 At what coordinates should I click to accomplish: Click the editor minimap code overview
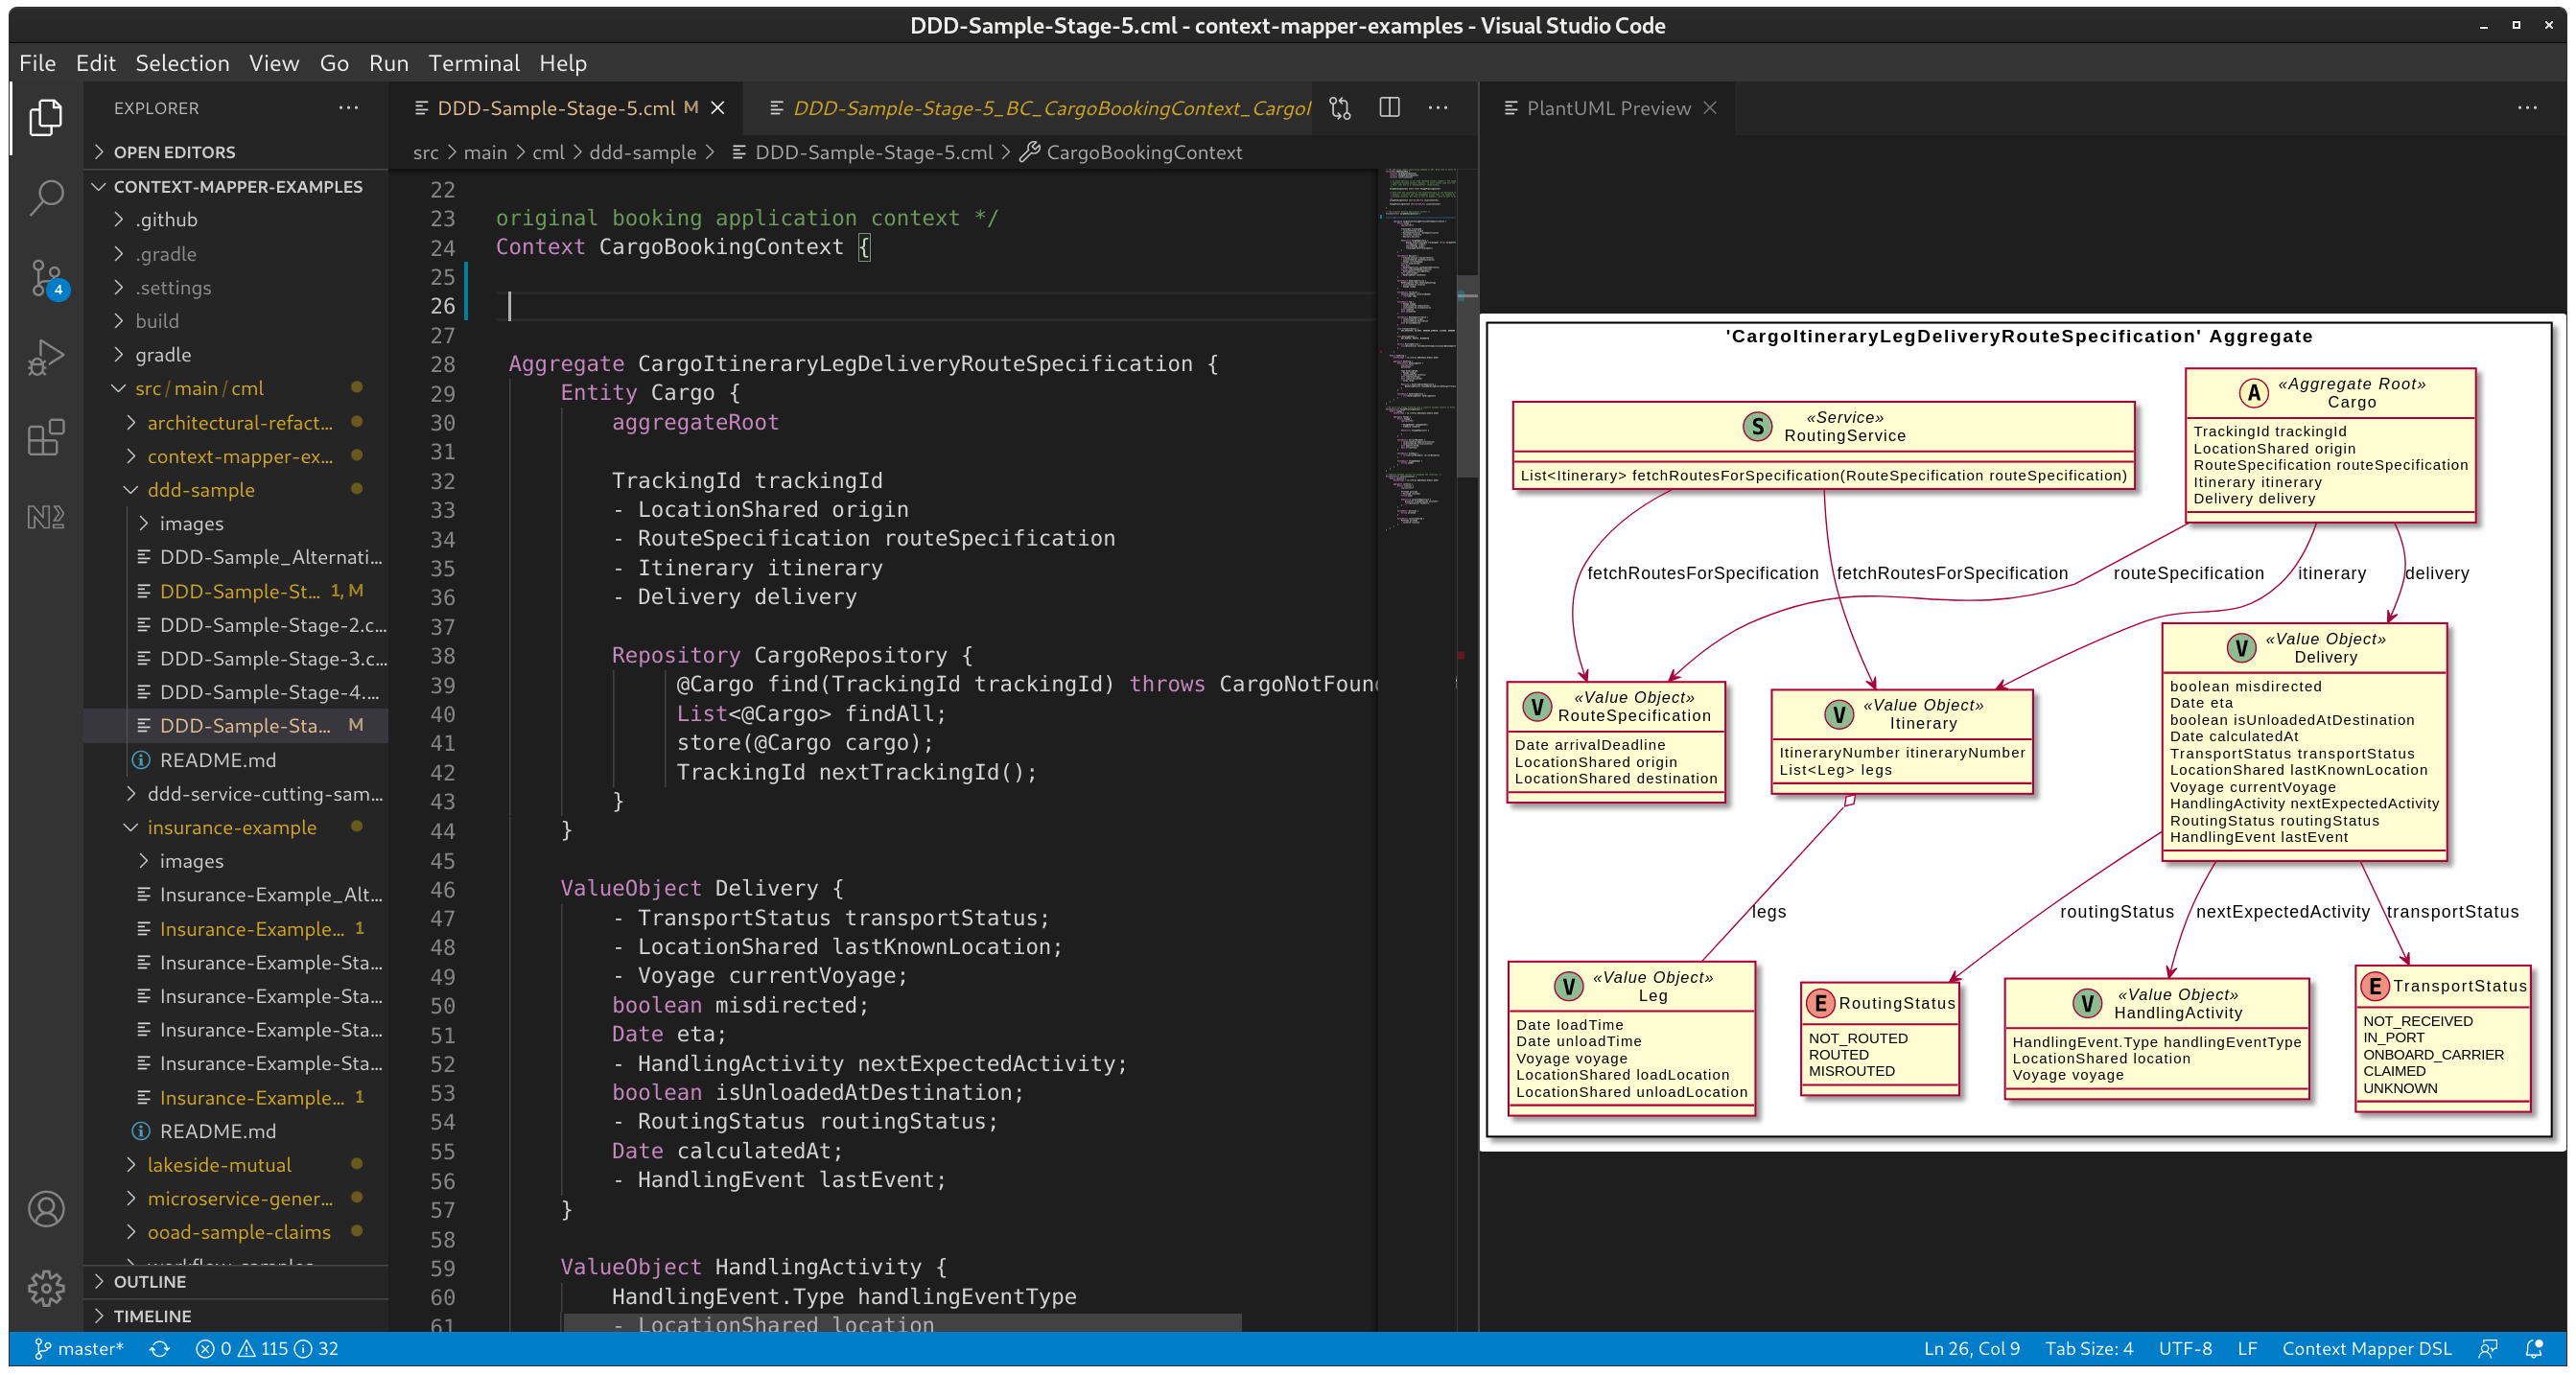tap(1419, 350)
